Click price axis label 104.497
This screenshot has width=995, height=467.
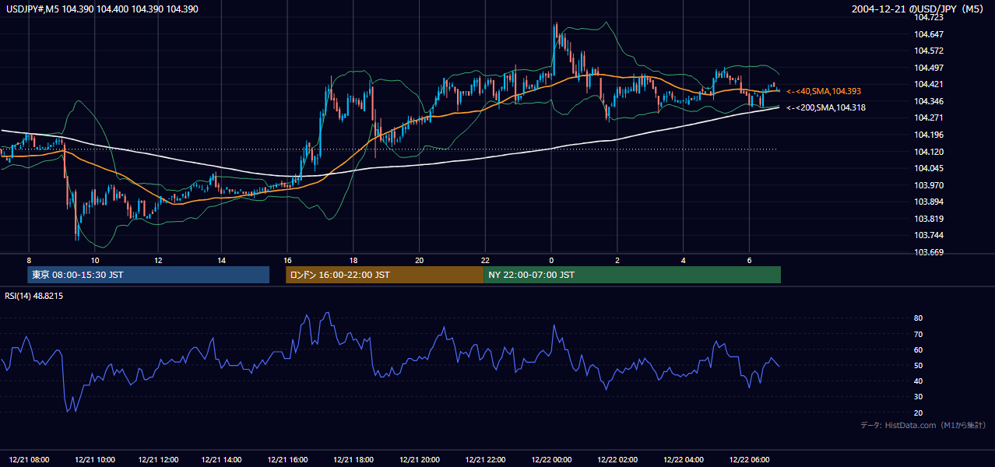coord(930,68)
